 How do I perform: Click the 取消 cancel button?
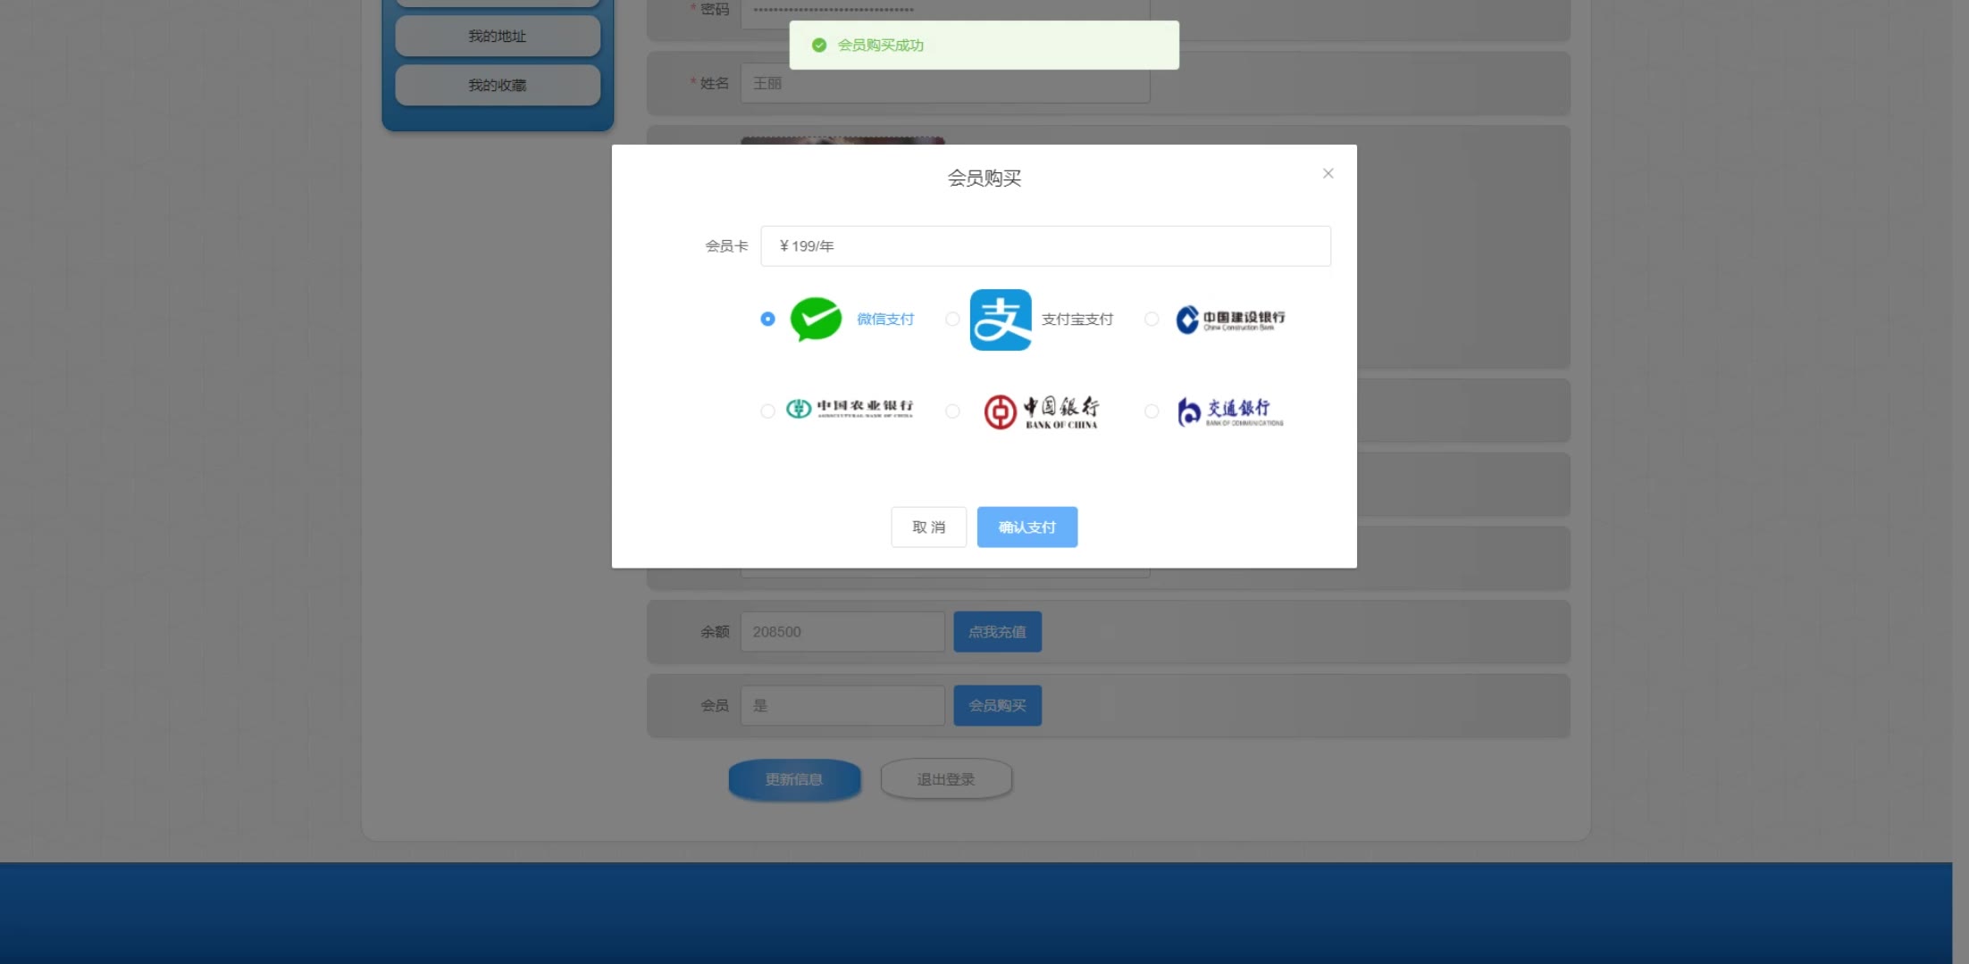928,527
